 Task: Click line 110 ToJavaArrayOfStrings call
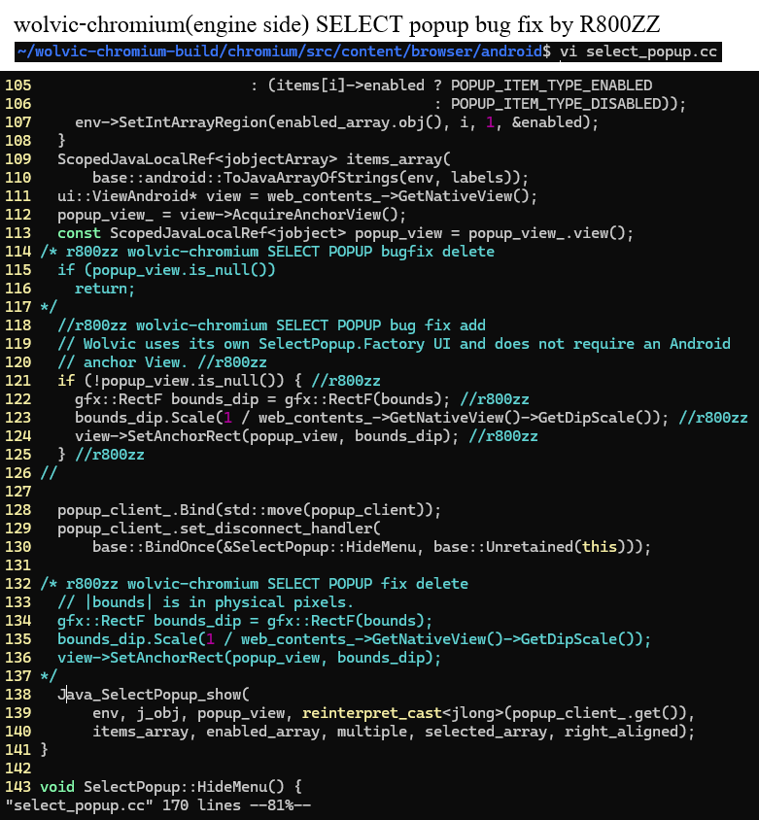coord(310,178)
